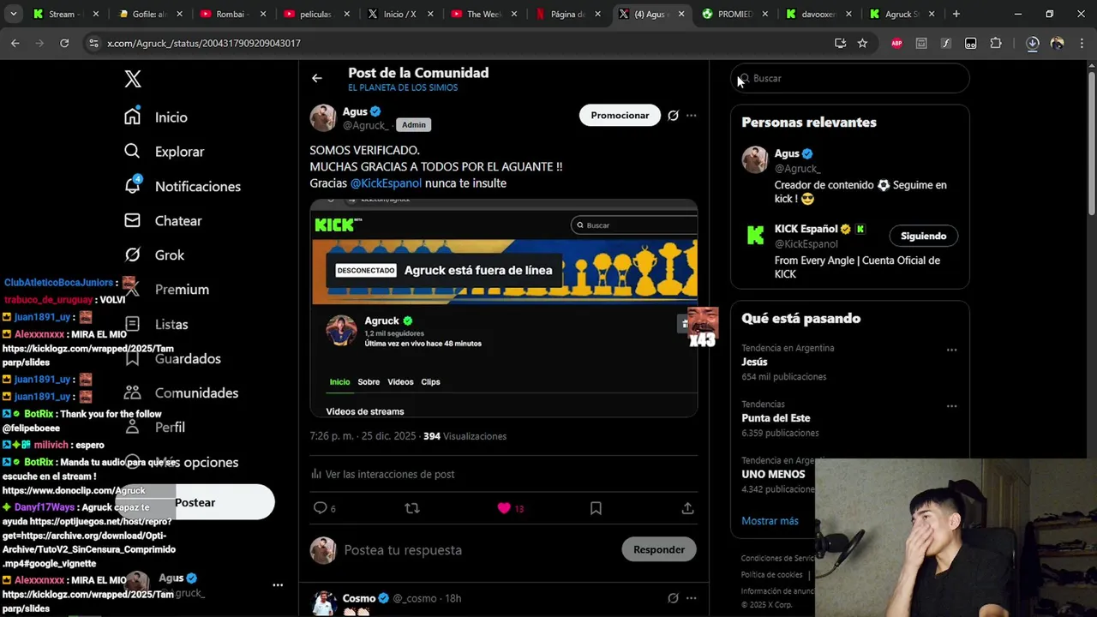Open account menu dots beside Agus at bottom

(x=278, y=585)
